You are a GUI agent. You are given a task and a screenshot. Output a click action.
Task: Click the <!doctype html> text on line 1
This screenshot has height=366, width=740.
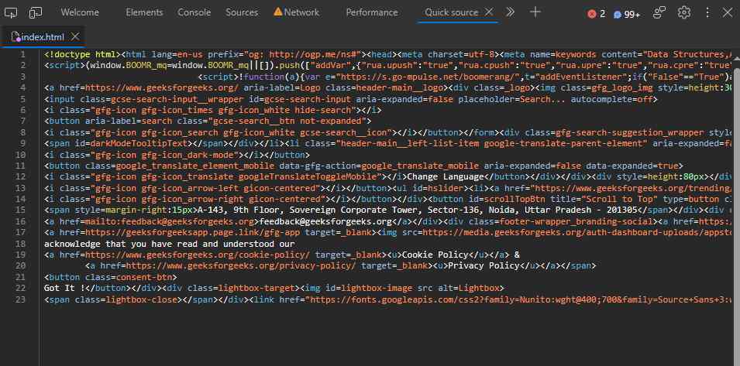coord(82,55)
